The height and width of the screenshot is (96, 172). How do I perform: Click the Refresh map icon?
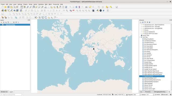[66, 7]
